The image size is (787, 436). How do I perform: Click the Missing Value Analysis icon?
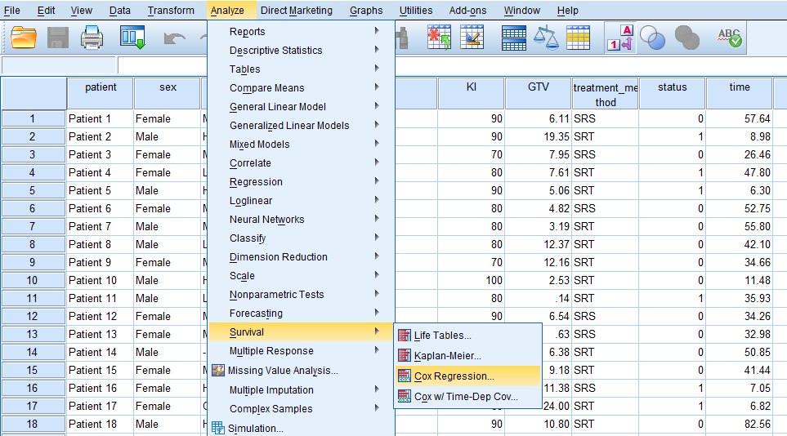(x=218, y=371)
